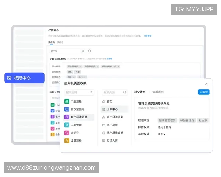The image size is (221, 177).
Task: Close the 应用及页面权限 dialog
Action: [206, 84]
